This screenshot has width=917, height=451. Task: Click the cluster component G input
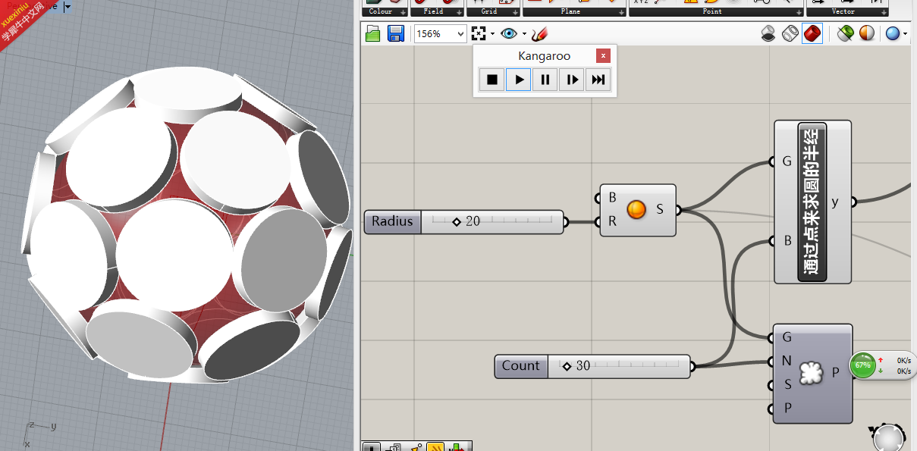(x=787, y=161)
